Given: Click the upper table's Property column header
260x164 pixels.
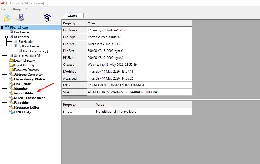Looking at the screenshot, I should click(74, 23).
